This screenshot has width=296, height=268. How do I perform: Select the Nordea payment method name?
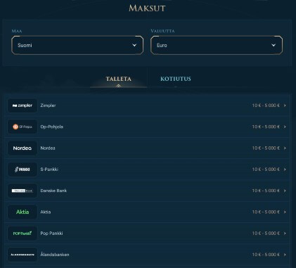pos(48,148)
